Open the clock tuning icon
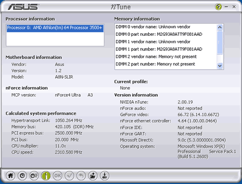 (x=22, y=176)
